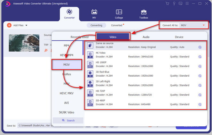Open the hamburger menu icon
212x135 pixels.
pos(187,4)
